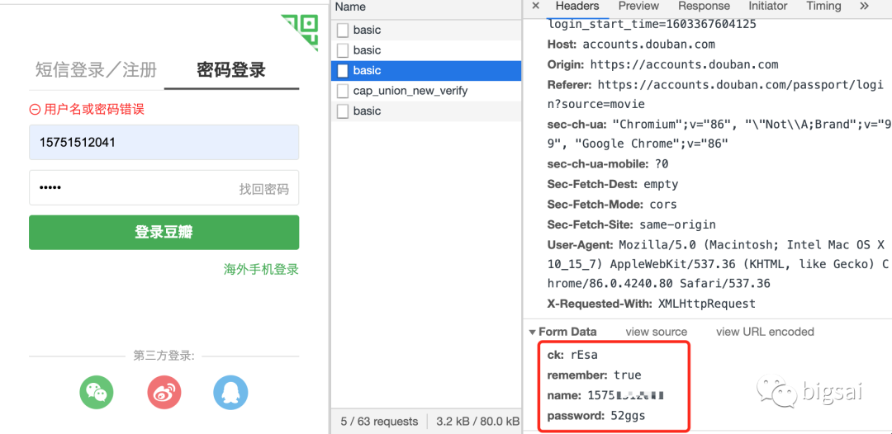Image resolution: width=892 pixels, height=434 pixels.
Task: Click the 海外手机登录 link
Action: 261,269
